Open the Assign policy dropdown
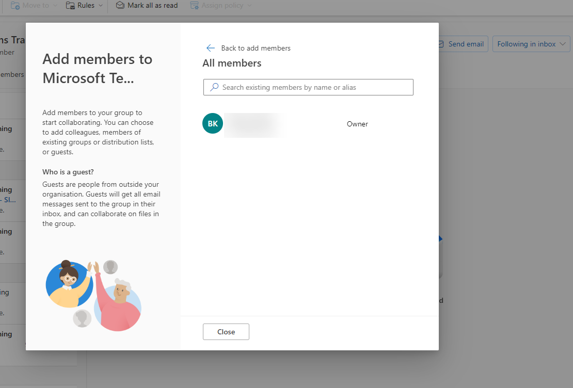Image resolution: width=573 pixels, height=388 pixels. (x=221, y=6)
